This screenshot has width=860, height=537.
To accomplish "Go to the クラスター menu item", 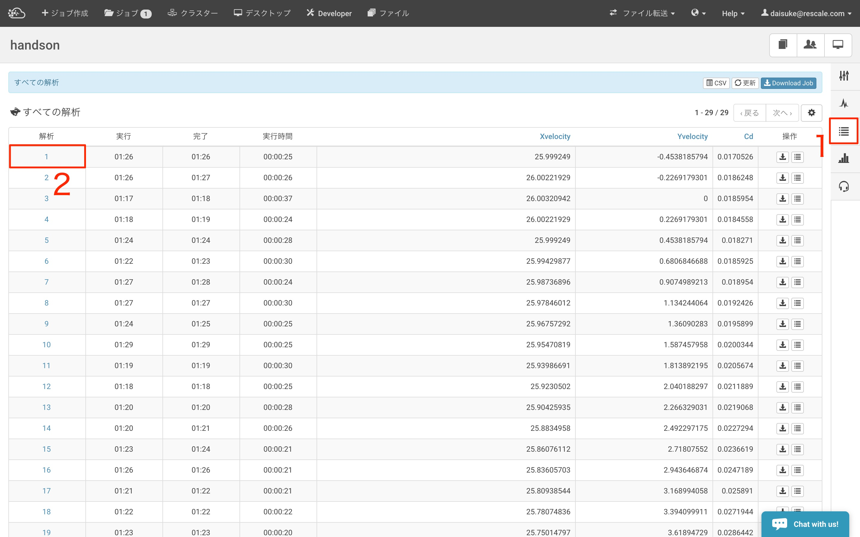I will coord(193,13).
